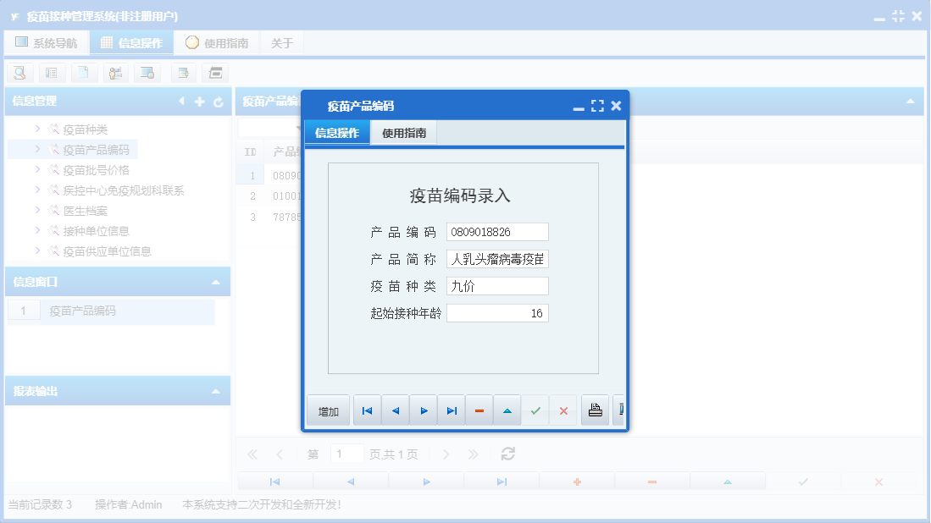
Task: Click the 产品编码 input field
Action: [497, 231]
